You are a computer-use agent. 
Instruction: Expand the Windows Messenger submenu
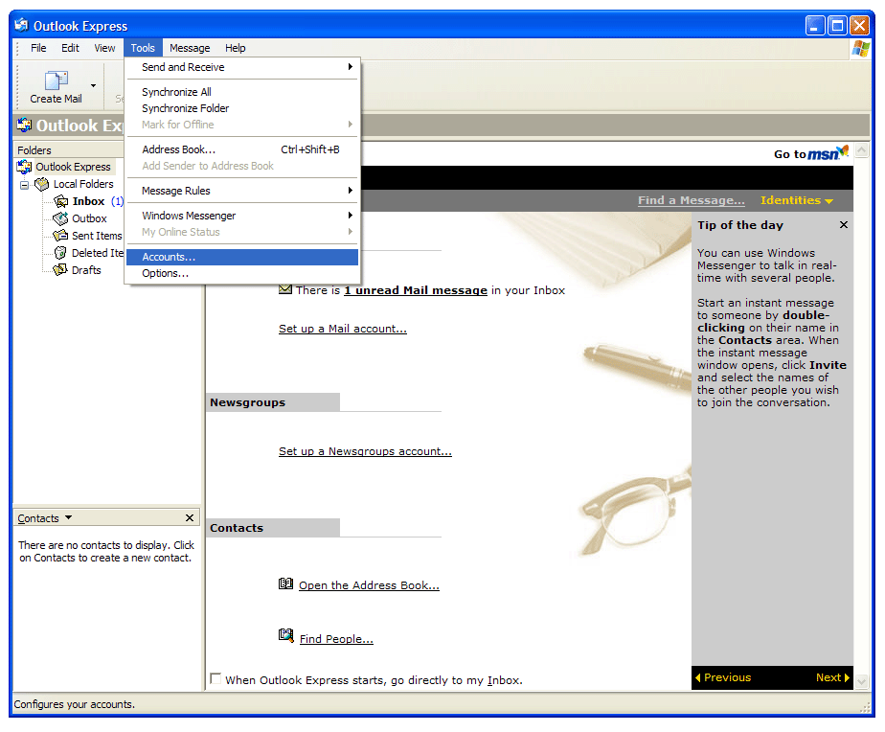pos(242,216)
